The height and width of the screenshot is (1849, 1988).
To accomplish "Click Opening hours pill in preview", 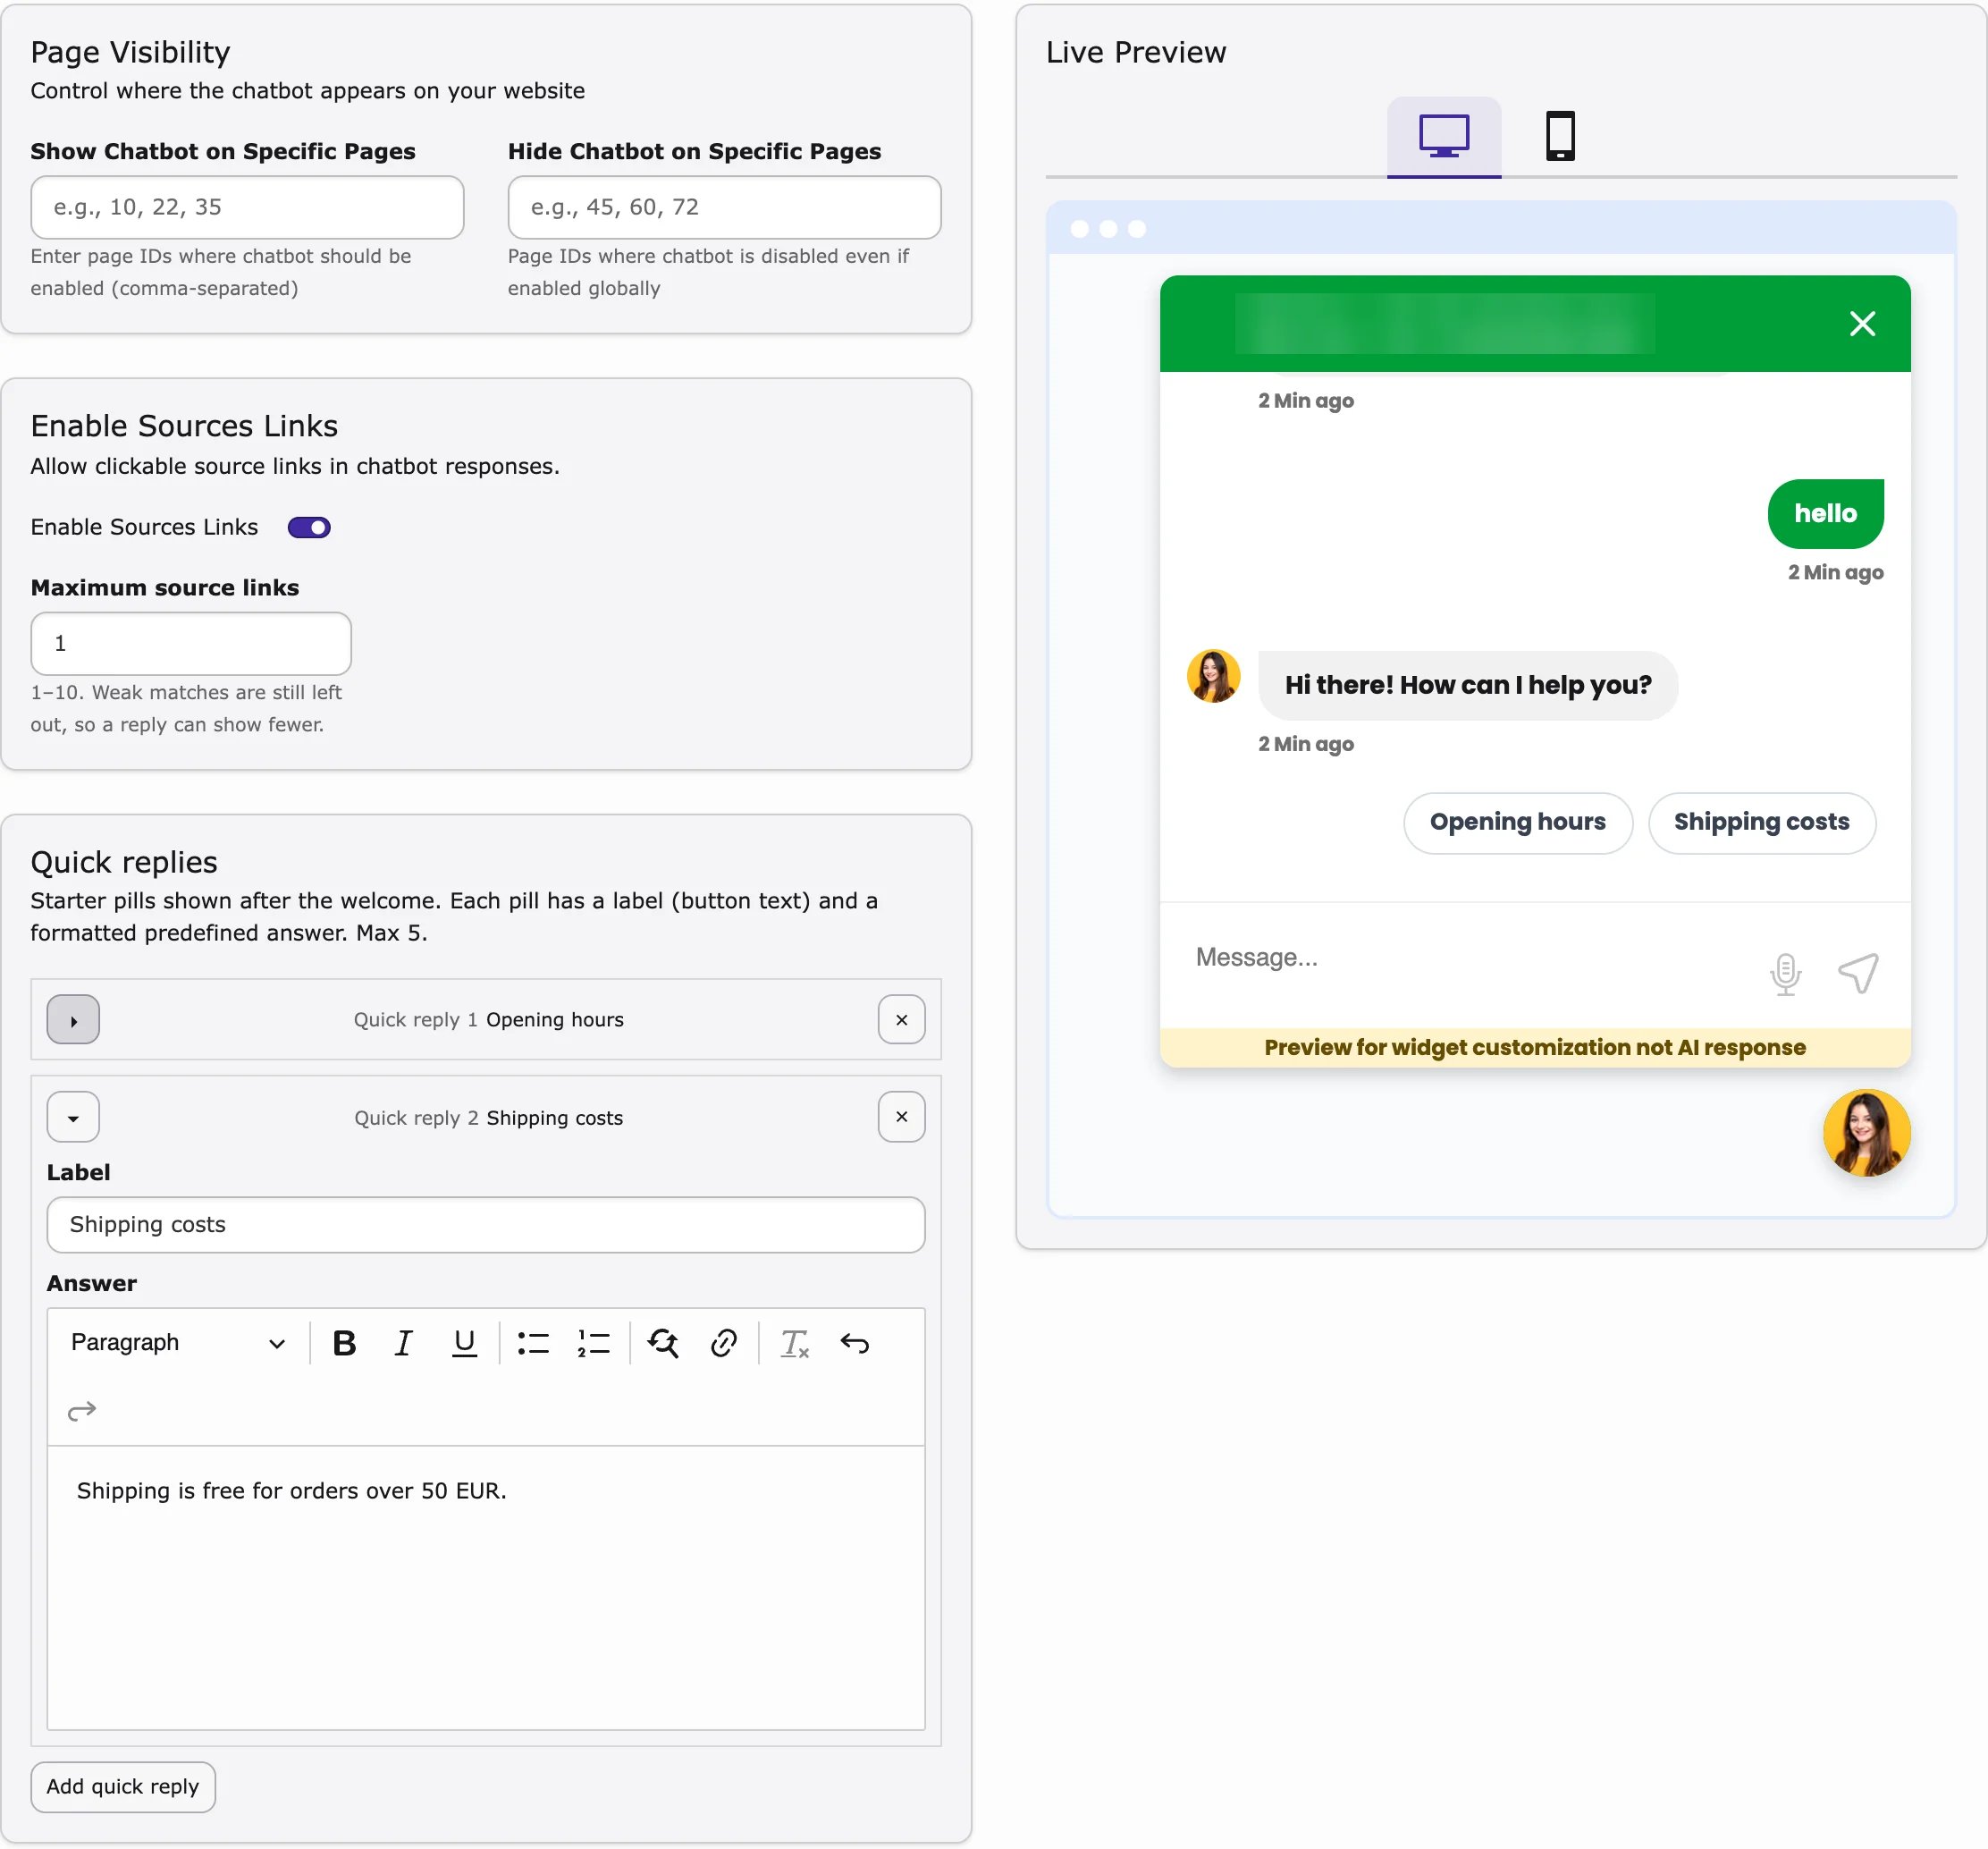I will pos(1517,823).
